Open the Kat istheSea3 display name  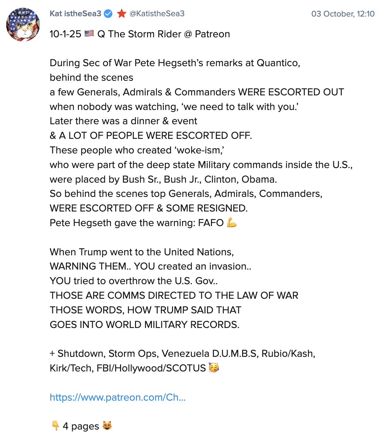(x=75, y=14)
